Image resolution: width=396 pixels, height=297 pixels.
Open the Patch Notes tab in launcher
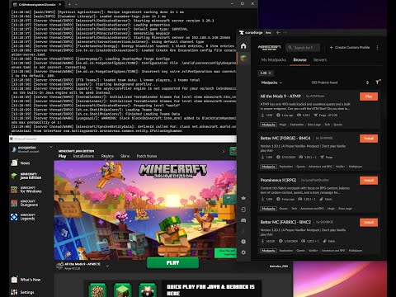(147, 156)
